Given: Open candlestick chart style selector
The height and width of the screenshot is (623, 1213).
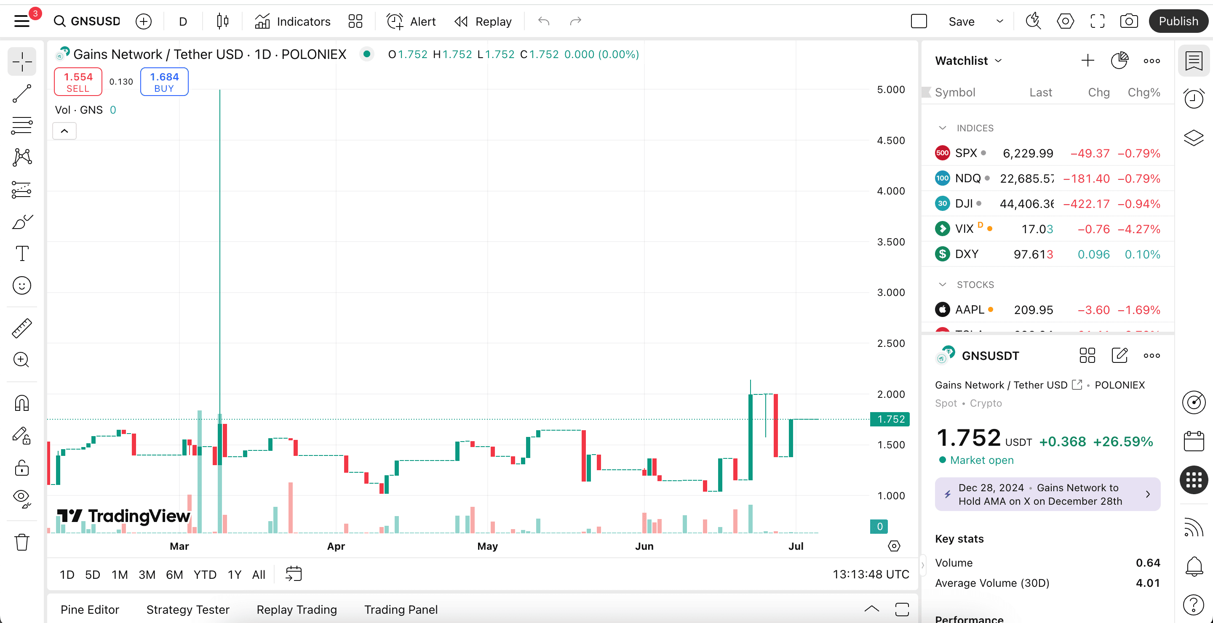Looking at the screenshot, I should click(x=223, y=21).
